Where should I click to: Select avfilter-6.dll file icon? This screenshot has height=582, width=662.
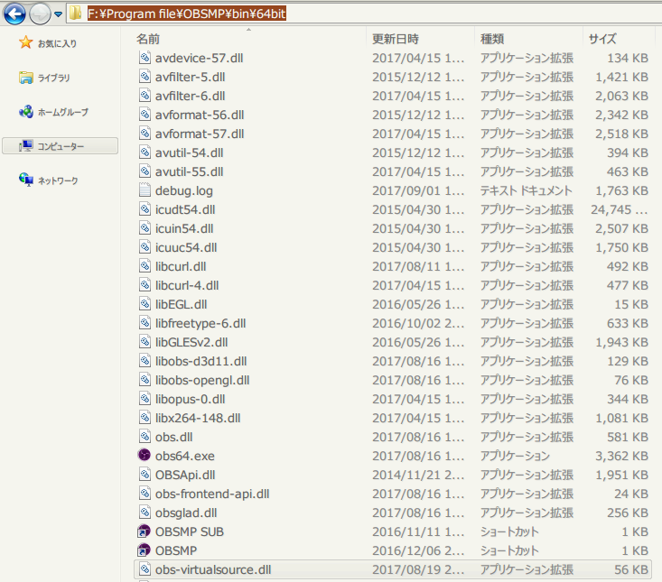145,96
